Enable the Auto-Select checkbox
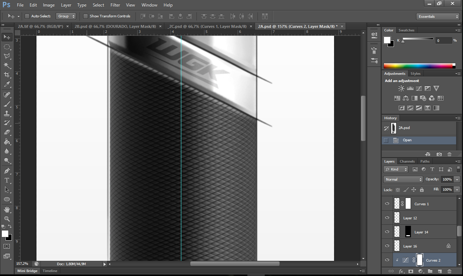463x276 pixels. (x=27, y=16)
